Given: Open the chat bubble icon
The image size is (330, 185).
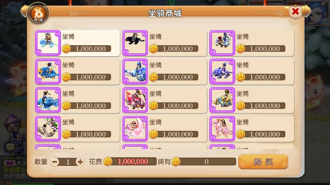Looking at the screenshot, I should click(x=10, y=147).
